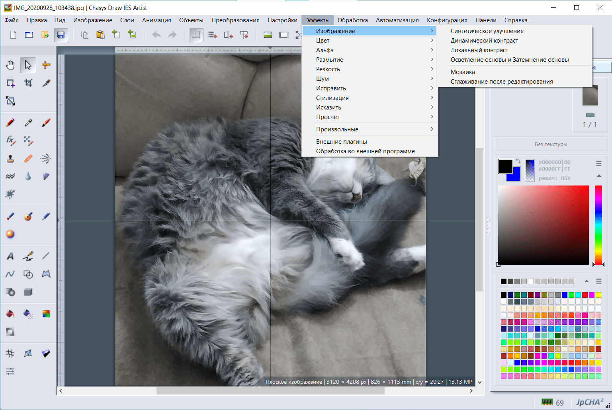Image resolution: width=612 pixels, height=410 pixels.
Task: Activate the Crop tool
Action: (x=28, y=83)
